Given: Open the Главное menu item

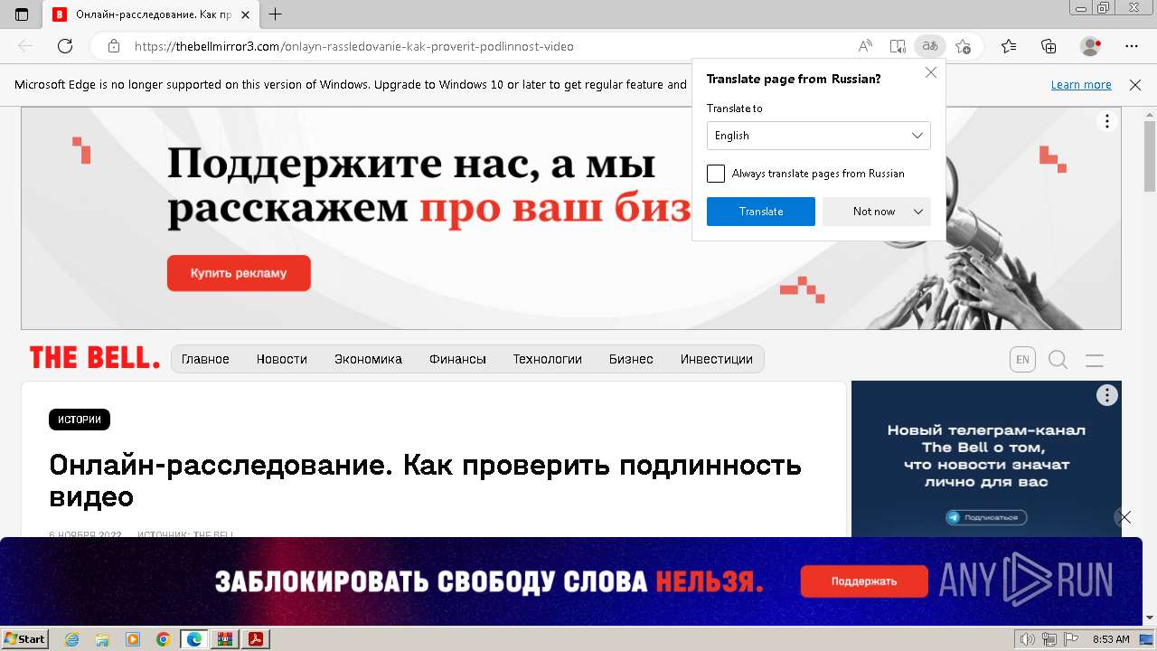Looking at the screenshot, I should click(x=205, y=359).
